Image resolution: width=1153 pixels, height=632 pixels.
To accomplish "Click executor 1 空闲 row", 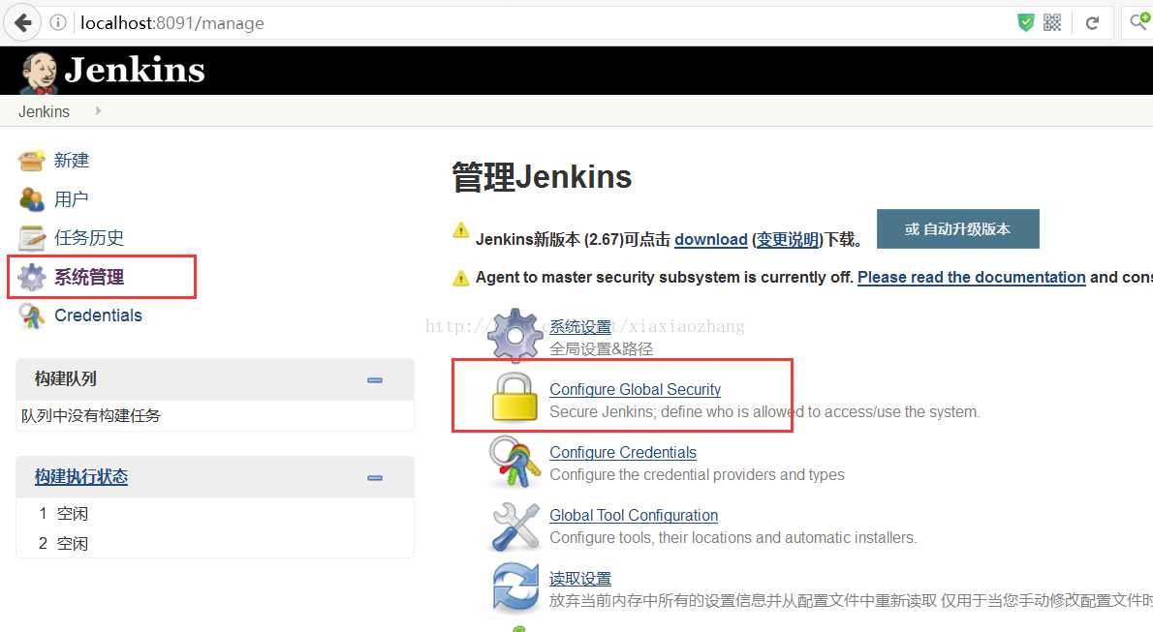I will click(214, 514).
